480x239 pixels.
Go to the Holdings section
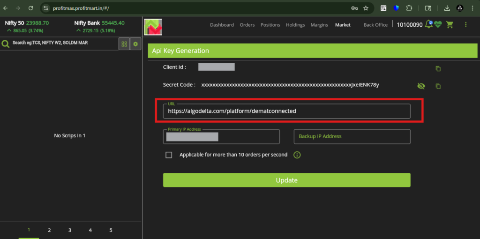click(295, 25)
